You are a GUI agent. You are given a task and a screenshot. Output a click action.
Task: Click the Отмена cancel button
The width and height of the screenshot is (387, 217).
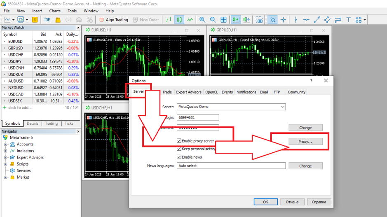[292, 202]
